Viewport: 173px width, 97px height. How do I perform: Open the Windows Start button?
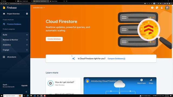point(2,96)
